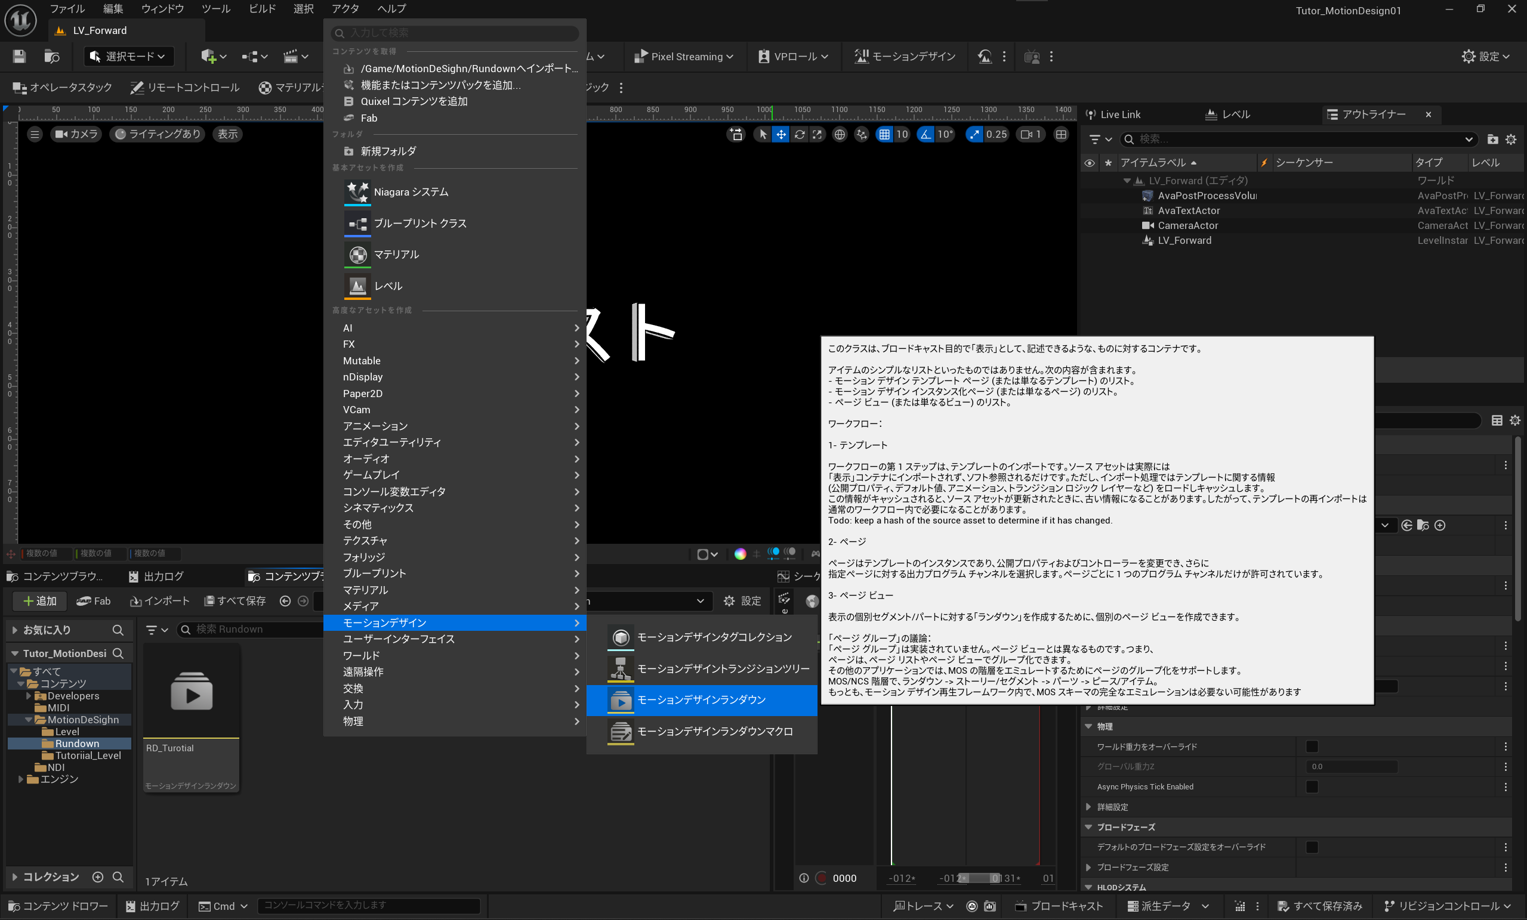Select モーションデザインランダウンマクロ from the submenu
The width and height of the screenshot is (1527, 920).
pyautogui.click(x=714, y=731)
